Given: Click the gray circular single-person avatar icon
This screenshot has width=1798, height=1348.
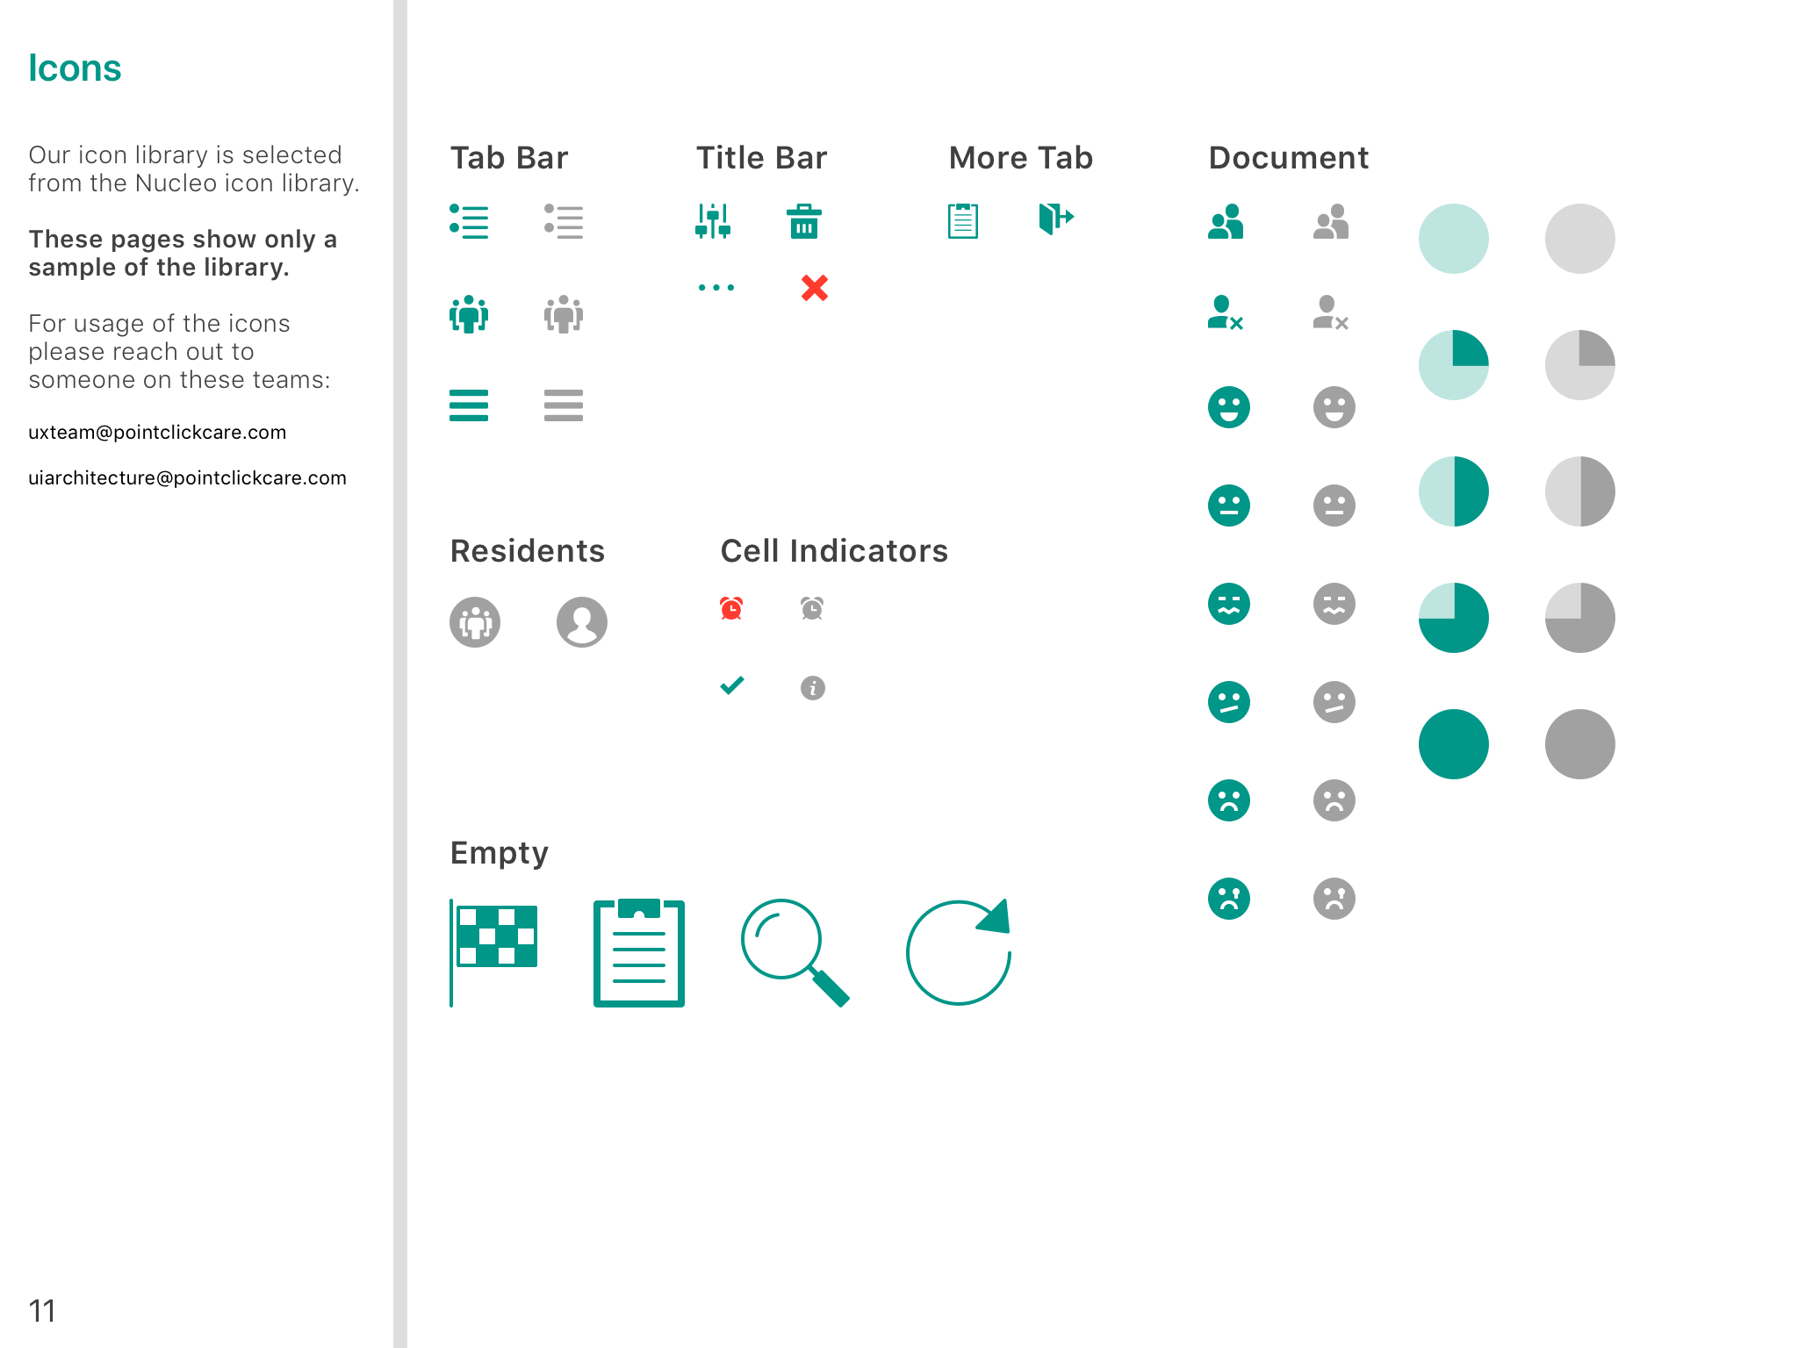Looking at the screenshot, I should (x=582, y=622).
